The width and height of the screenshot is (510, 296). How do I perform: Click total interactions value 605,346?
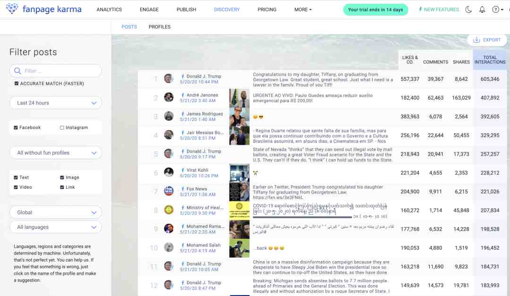[490, 79]
